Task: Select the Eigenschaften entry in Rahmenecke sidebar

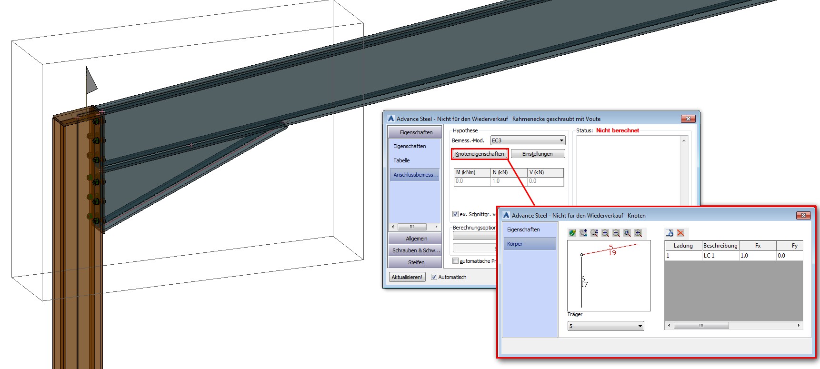Action: pos(410,146)
